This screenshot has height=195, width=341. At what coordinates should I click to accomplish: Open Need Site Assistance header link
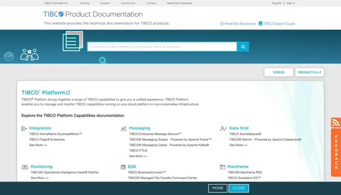coord(240,24)
